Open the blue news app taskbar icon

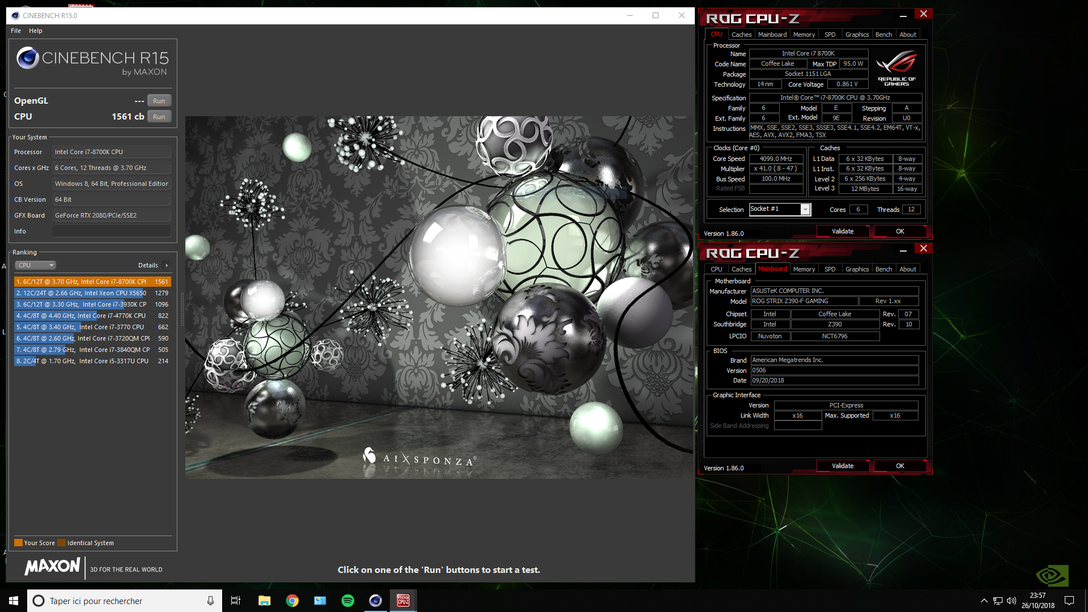(x=320, y=601)
